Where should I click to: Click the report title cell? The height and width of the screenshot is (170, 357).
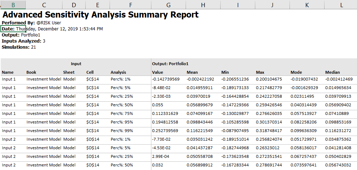point(100,15)
